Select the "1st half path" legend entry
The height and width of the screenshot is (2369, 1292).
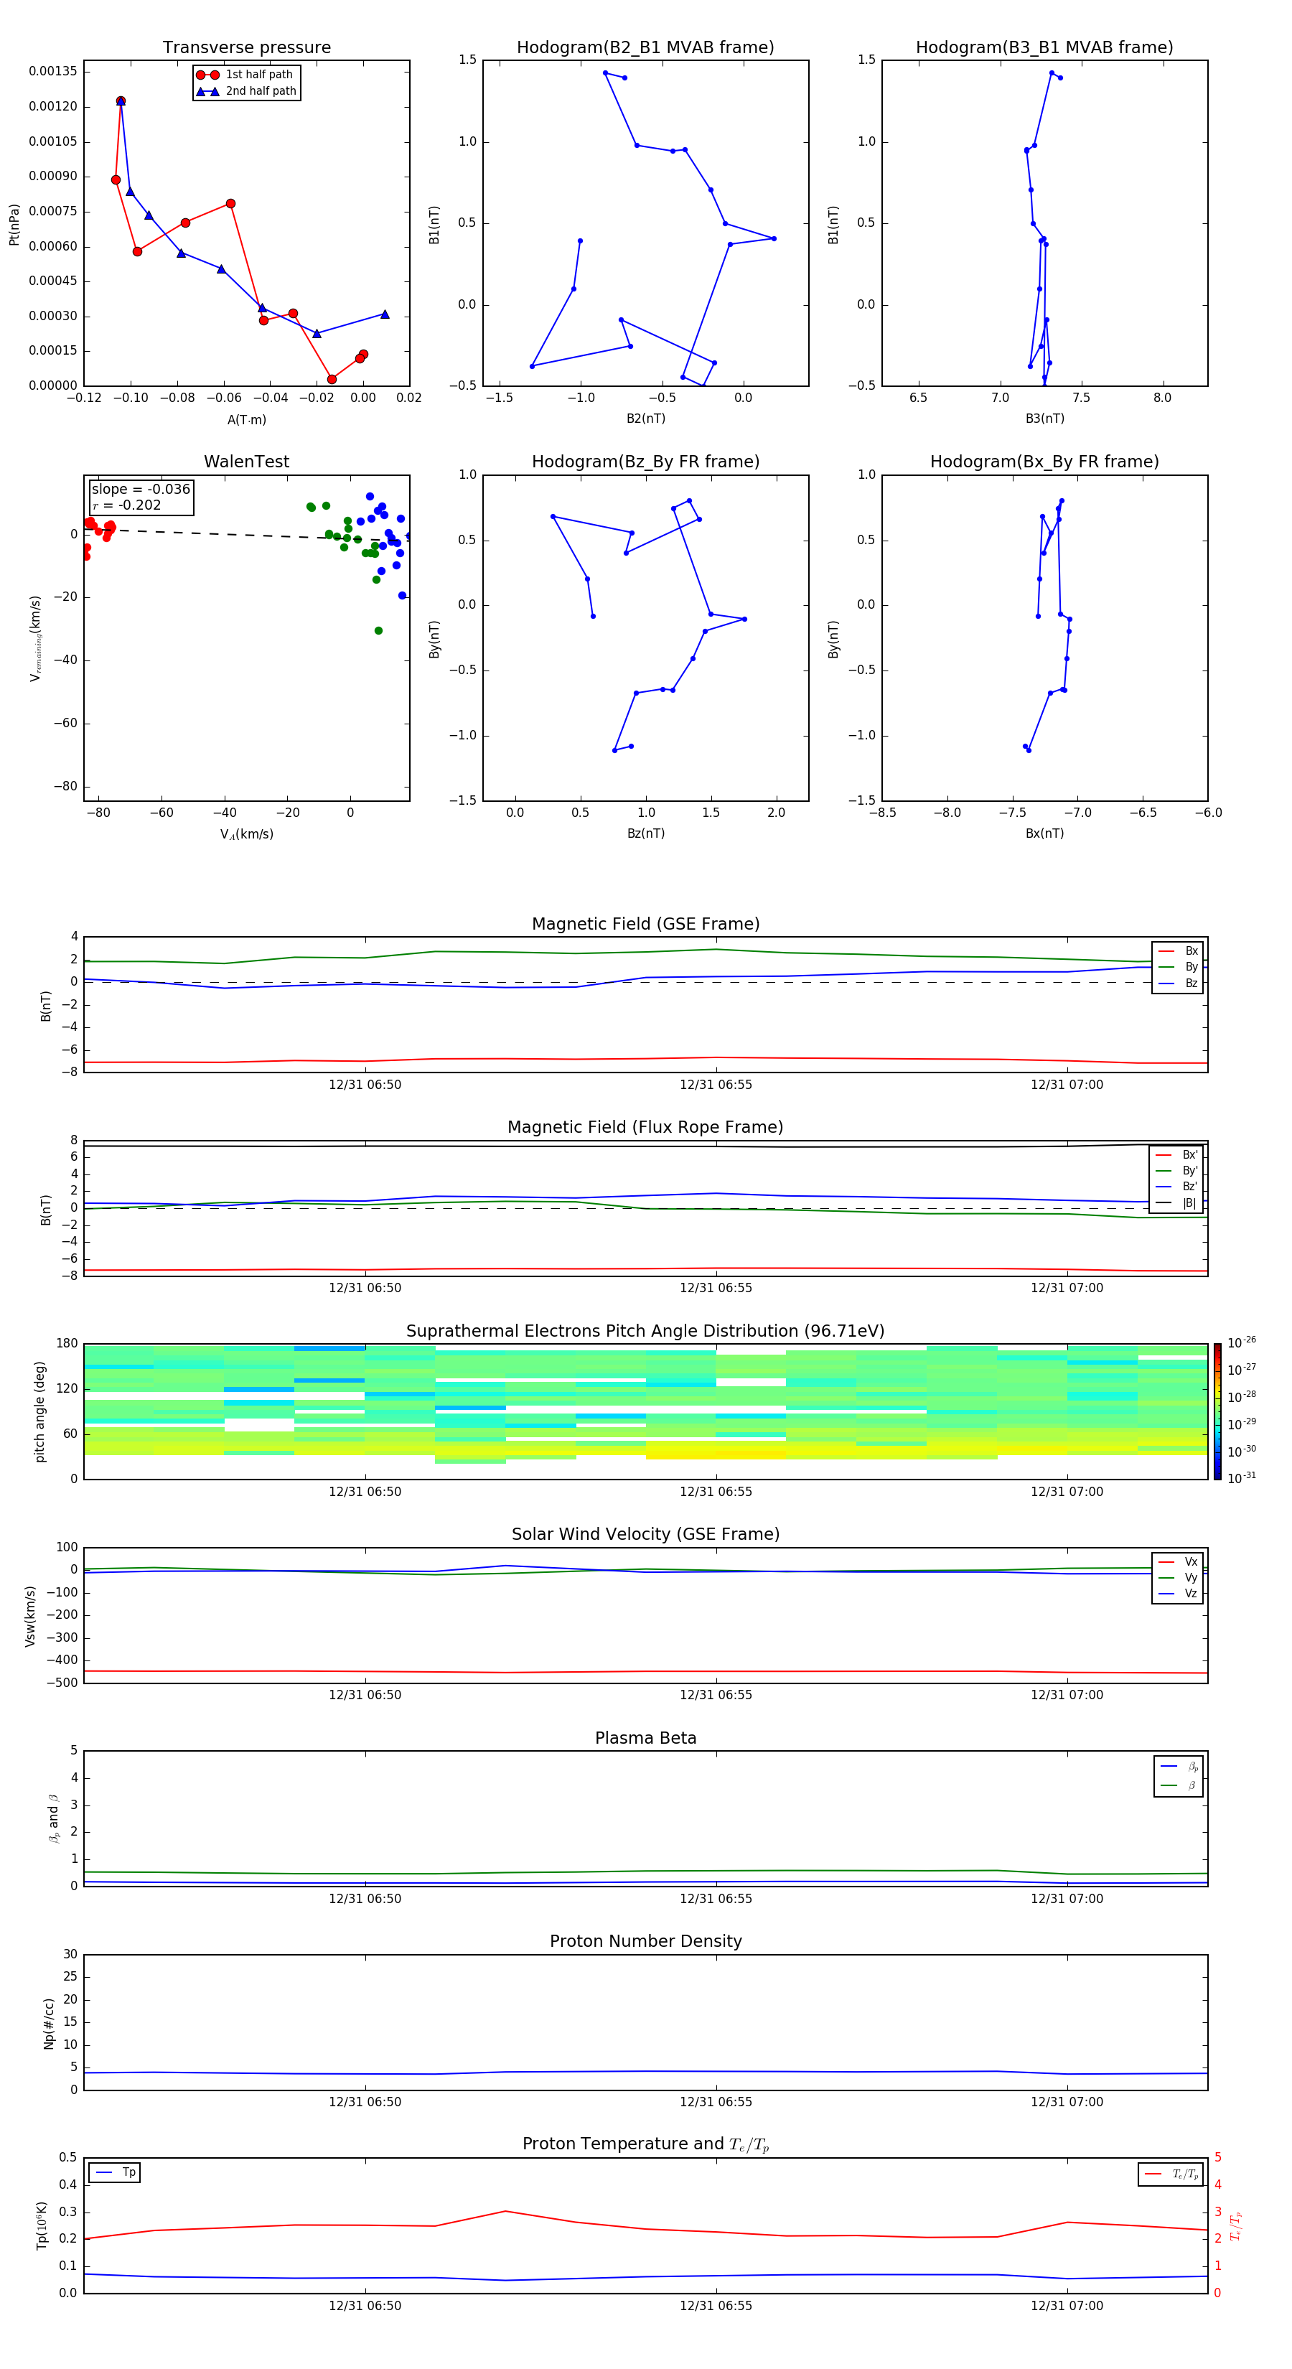(x=245, y=75)
